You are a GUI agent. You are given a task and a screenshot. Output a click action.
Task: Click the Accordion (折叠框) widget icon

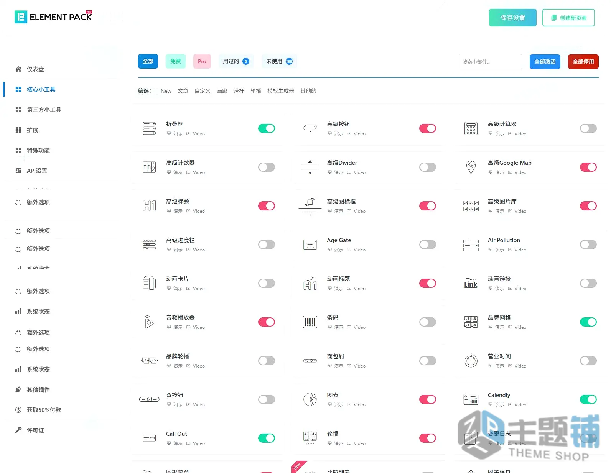click(149, 128)
